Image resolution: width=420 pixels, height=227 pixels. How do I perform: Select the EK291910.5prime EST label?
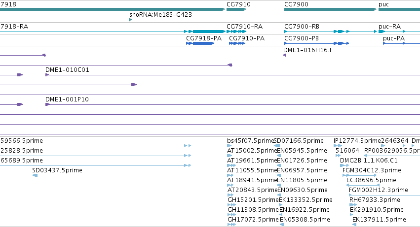377,210
